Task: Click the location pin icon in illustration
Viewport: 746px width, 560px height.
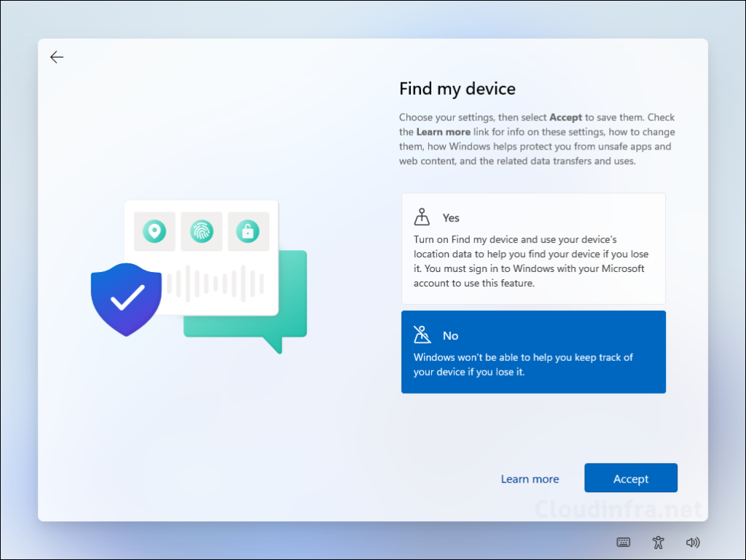Action: pyautogui.click(x=154, y=232)
